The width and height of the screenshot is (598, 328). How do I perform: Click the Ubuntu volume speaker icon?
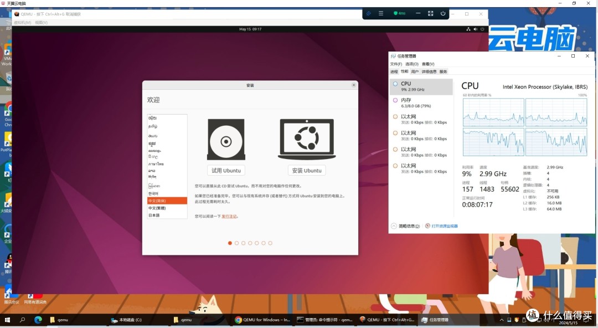475,29
